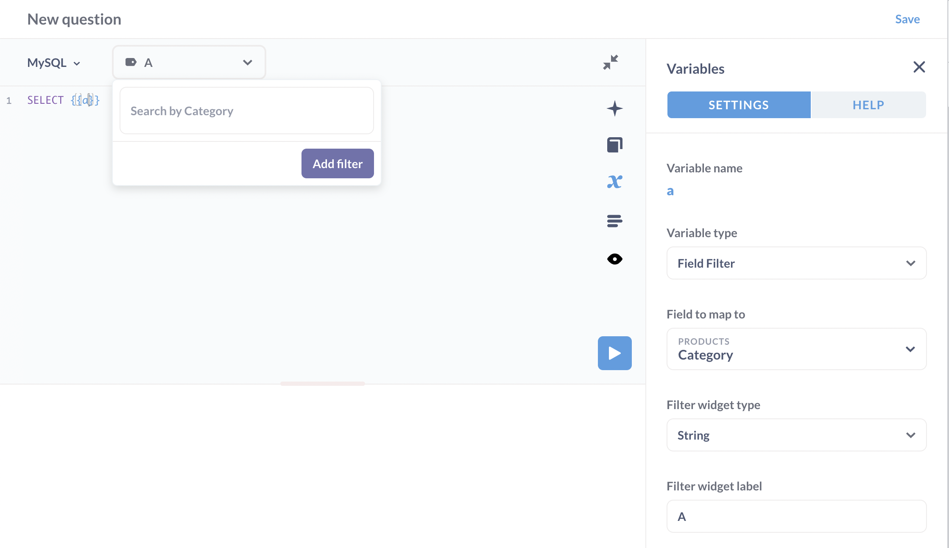Expand the filter widget A dropdown chevron

point(247,62)
